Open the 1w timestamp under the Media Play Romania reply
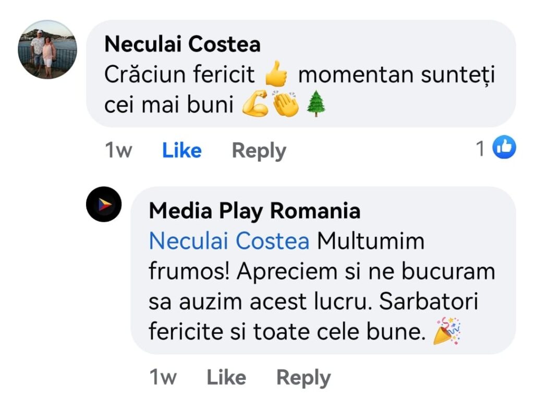 (x=163, y=377)
